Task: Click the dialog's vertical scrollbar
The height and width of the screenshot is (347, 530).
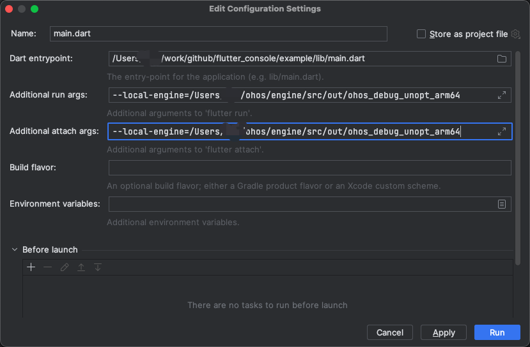Action: 517,158
